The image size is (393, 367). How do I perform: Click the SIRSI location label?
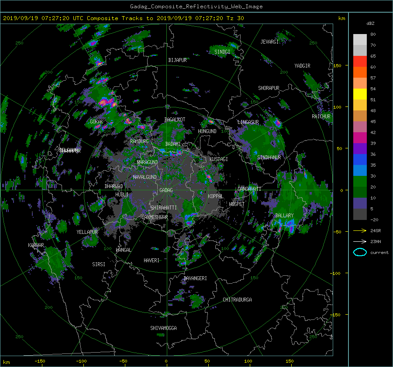(99, 264)
